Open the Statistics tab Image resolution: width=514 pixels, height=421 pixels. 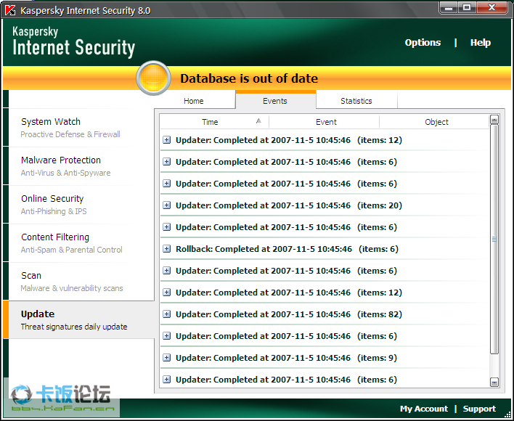(x=356, y=101)
